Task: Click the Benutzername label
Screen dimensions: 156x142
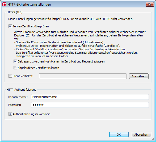Action: [18, 97]
